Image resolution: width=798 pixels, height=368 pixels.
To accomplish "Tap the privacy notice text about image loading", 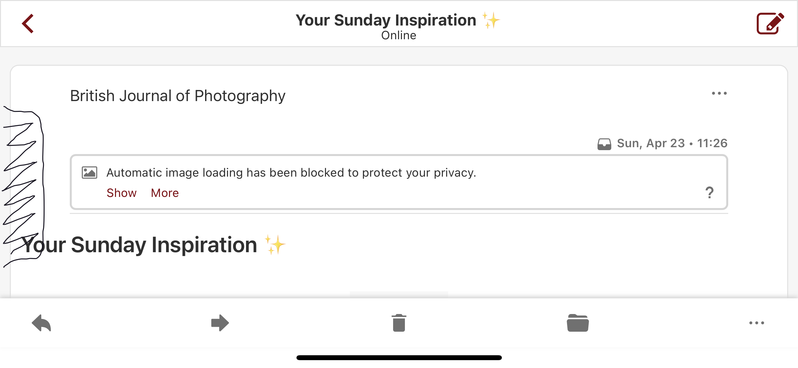I will pyautogui.click(x=291, y=172).
